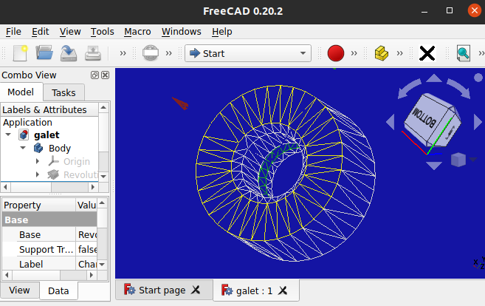Viewport: 485px width, 306px height.
Task: Rotate view right with navigation cube arrow
Action: [x=478, y=122]
